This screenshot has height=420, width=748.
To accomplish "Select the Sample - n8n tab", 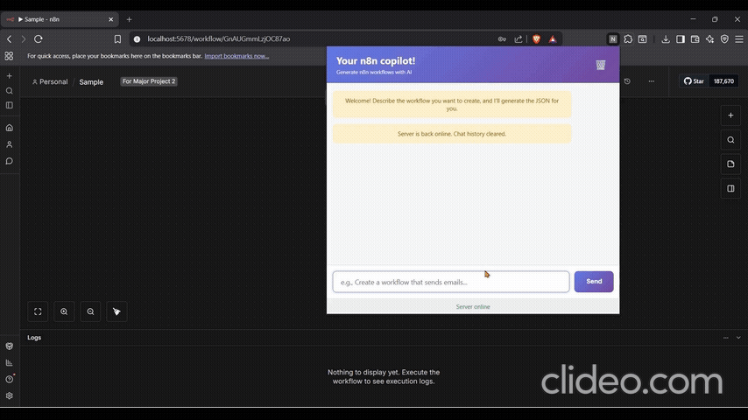I will coord(60,19).
